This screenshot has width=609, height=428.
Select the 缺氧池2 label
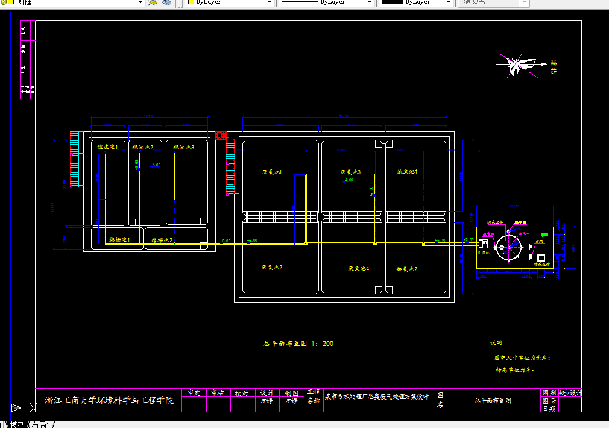coord(407,269)
